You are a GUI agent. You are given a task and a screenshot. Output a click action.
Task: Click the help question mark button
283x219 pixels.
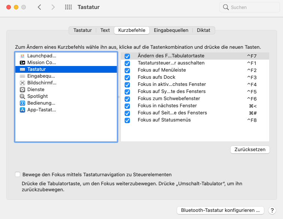coord(272,210)
